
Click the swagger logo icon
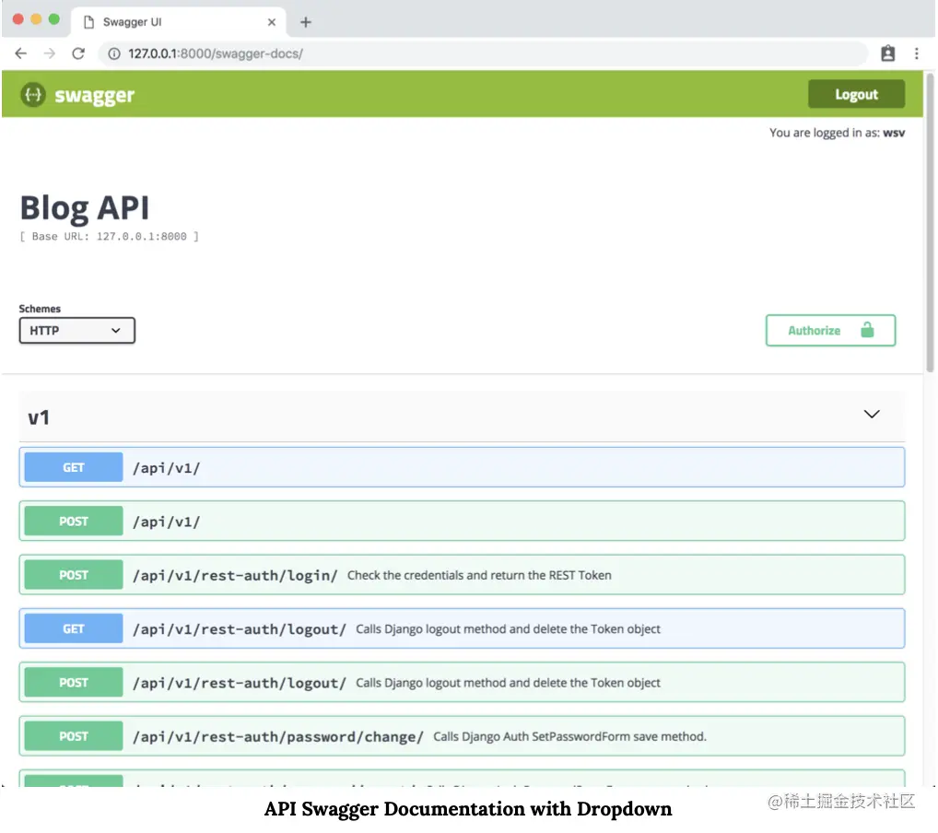[x=33, y=95]
